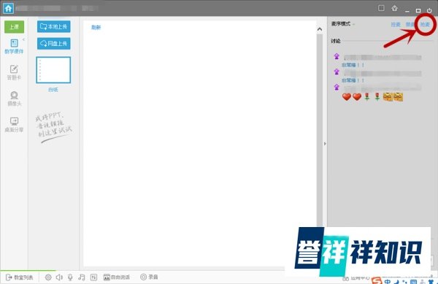Screen dimensions: 438x284
Task: Open the 答题卡 answer card tool
Action: pyautogui.click(x=14, y=72)
